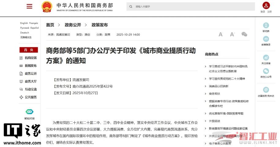Screen dimensions: 280x147
Task: Decrease font size with smaller A
Action: [x=221, y=34]
